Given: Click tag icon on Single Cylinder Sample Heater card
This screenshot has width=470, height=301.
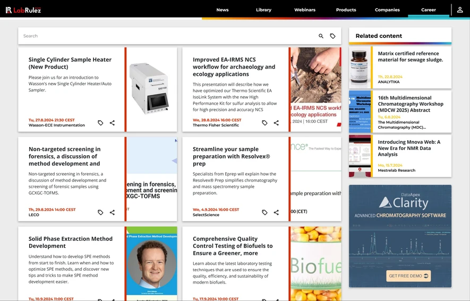Looking at the screenshot, I should (100, 123).
